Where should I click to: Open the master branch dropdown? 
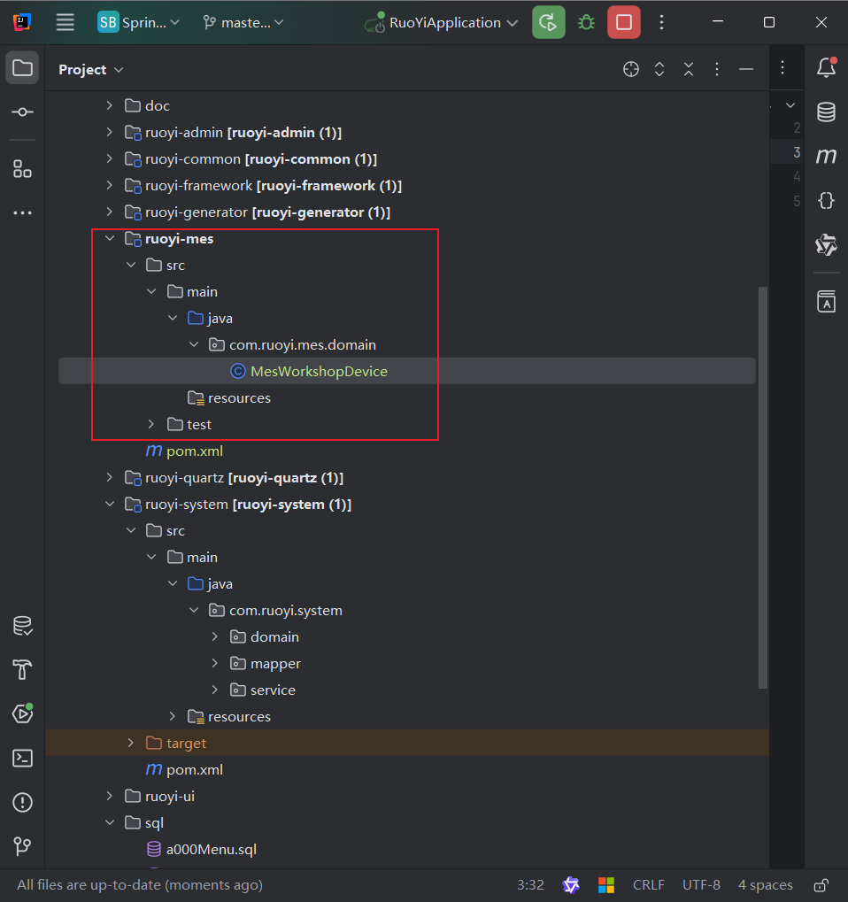click(243, 22)
